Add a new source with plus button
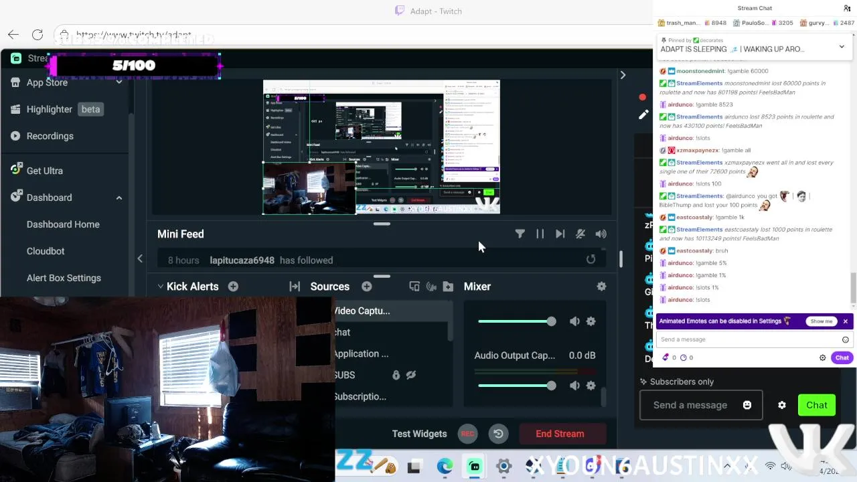Screen dimensions: 857x482 pos(367,287)
